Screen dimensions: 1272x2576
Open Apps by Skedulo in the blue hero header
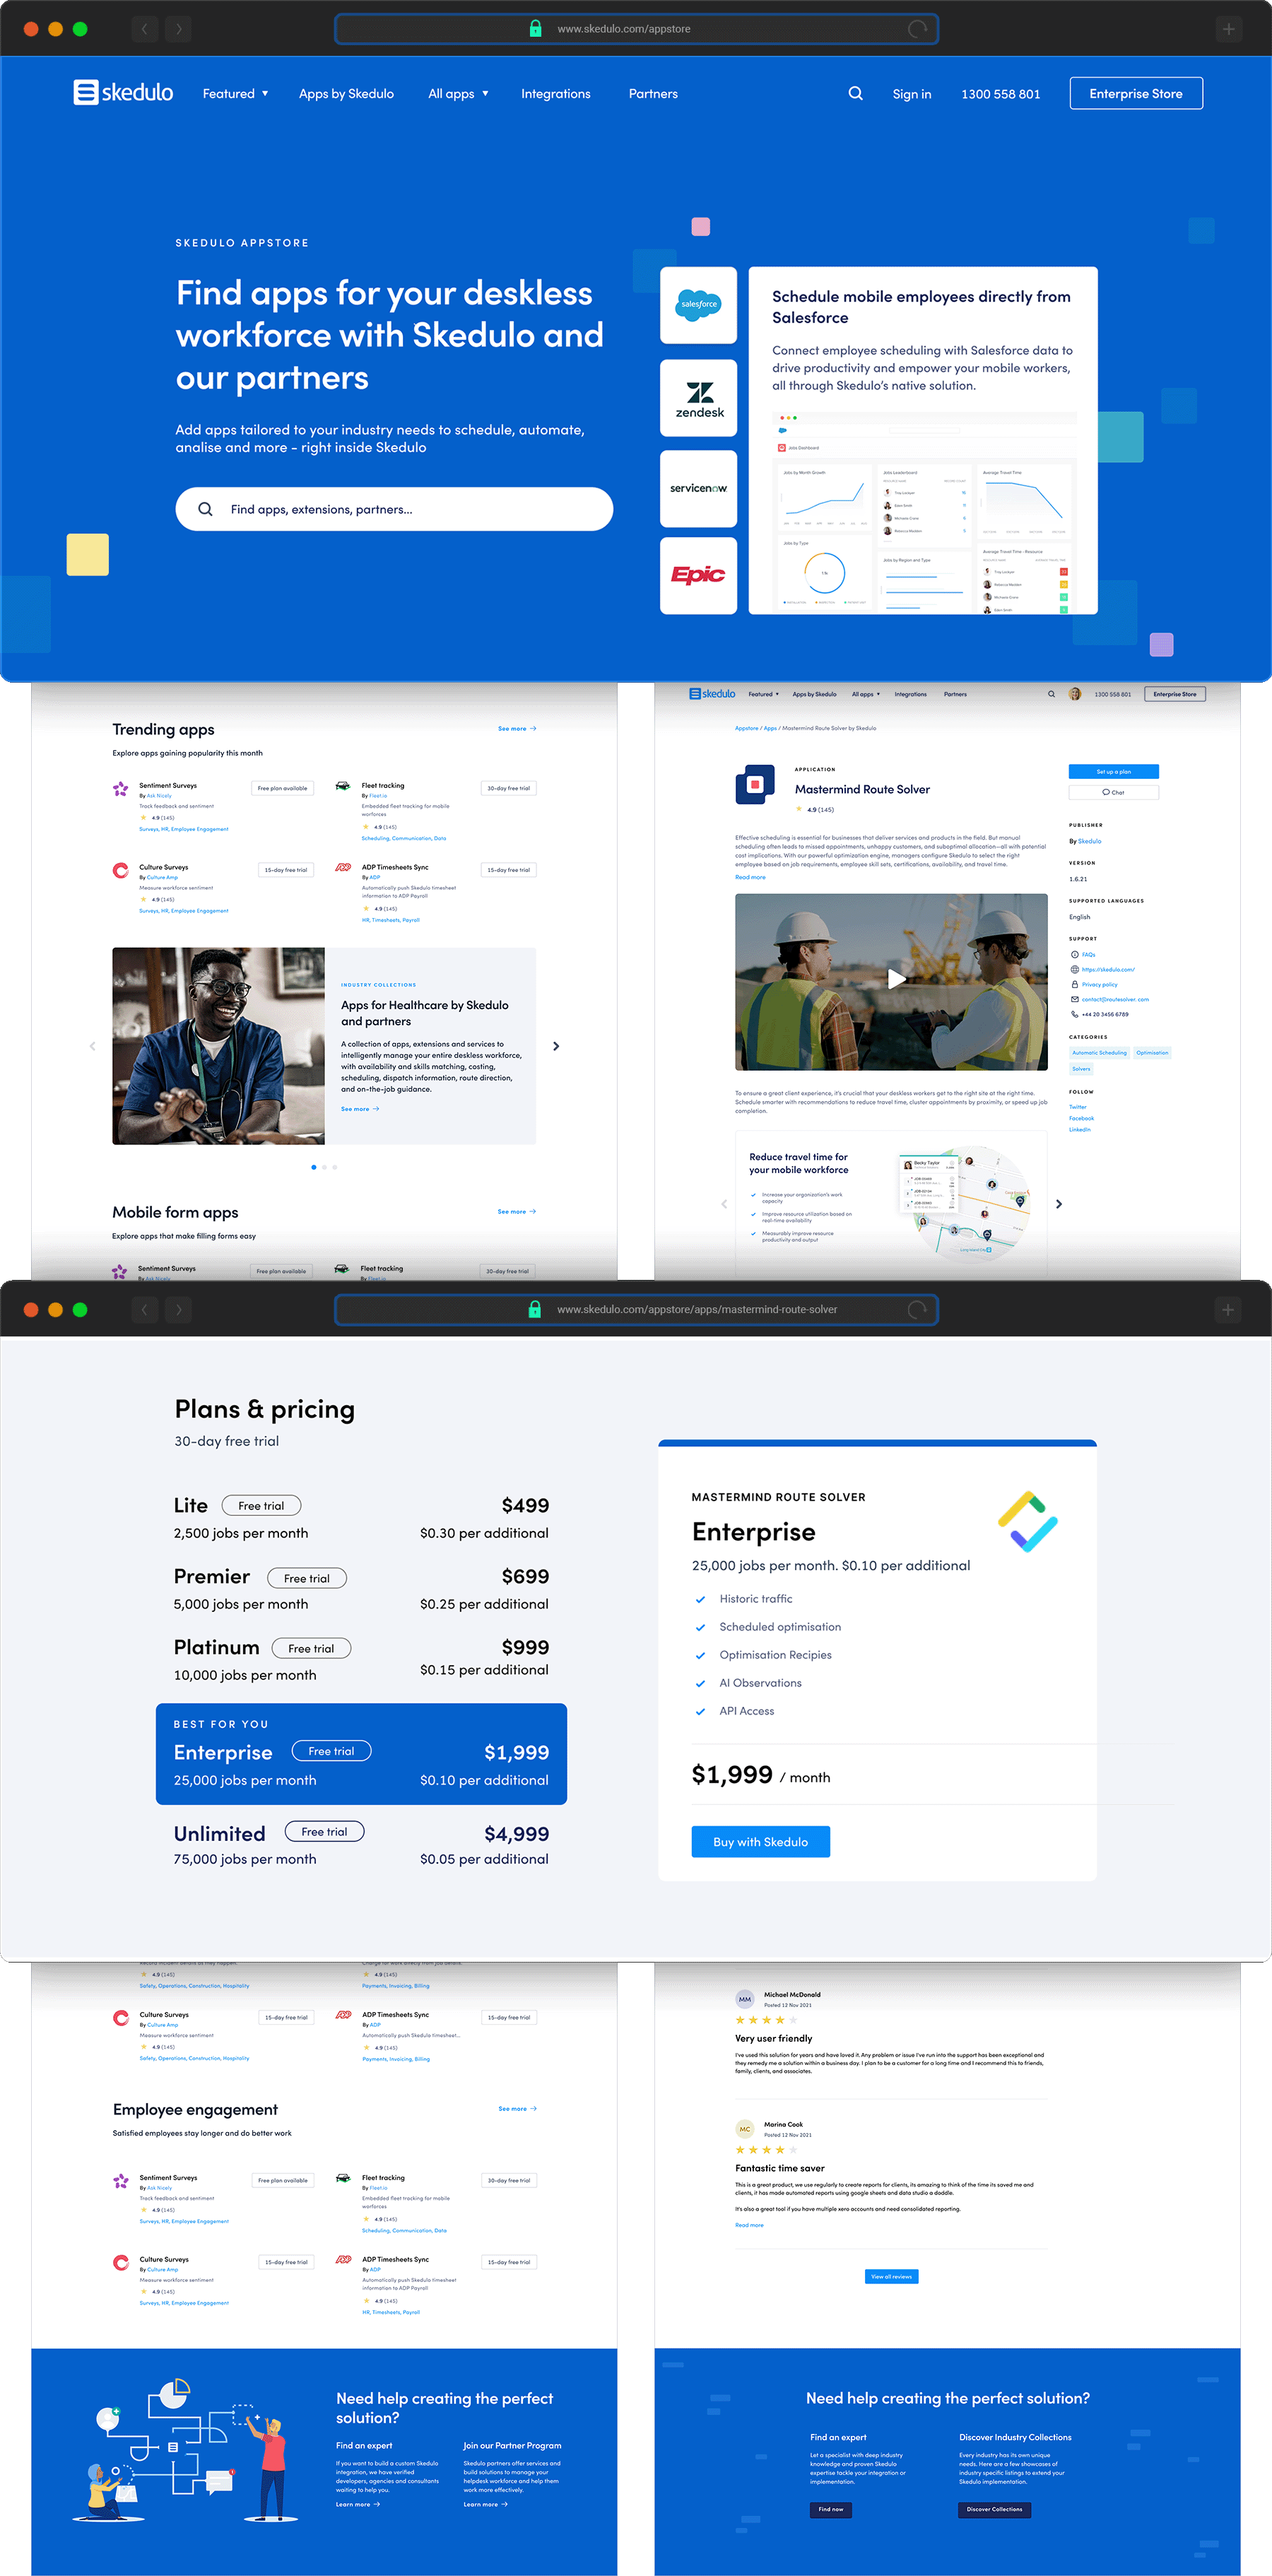click(346, 93)
